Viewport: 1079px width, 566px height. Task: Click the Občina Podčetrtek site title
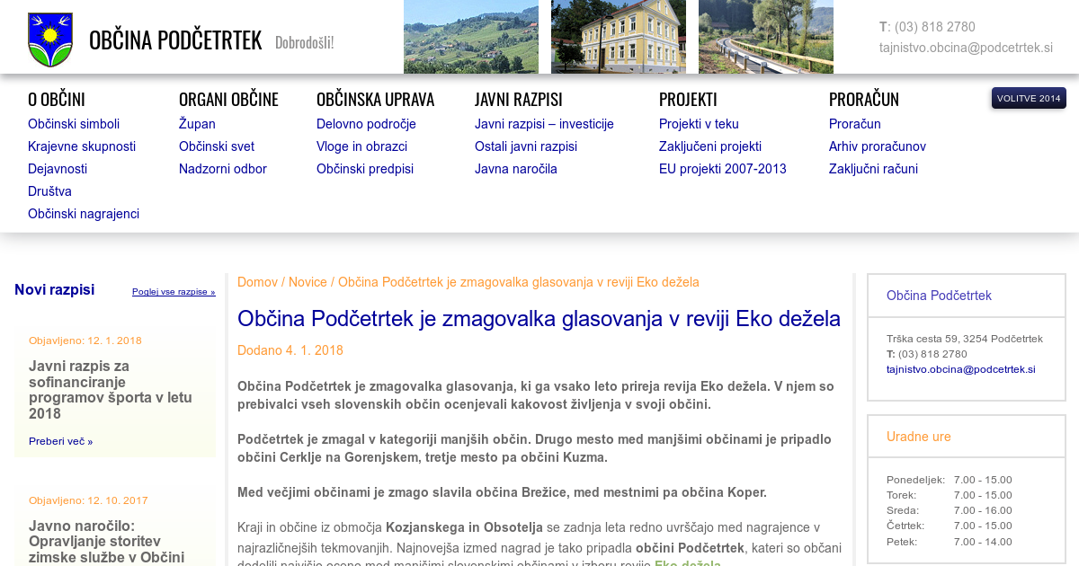(175, 40)
